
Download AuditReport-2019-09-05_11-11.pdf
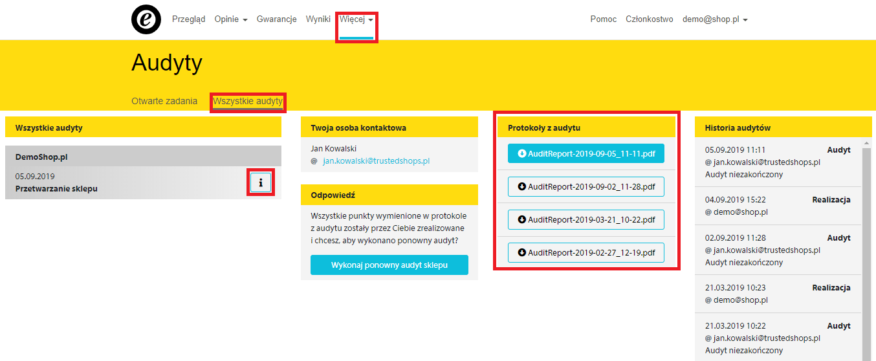tap(586, 153)
